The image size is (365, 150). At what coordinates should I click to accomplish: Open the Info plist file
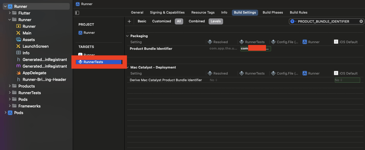click(26, 53)
